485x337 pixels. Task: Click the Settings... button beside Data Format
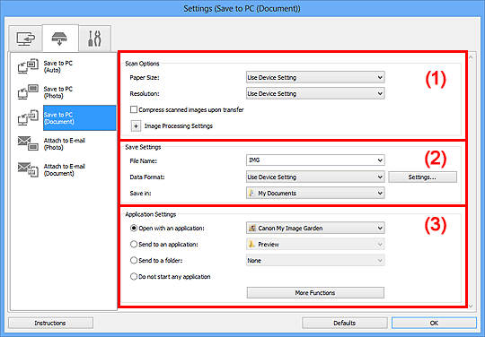[422, 177]
